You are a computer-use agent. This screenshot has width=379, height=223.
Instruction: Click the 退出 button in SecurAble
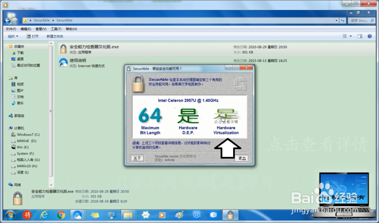coord(242,158)
